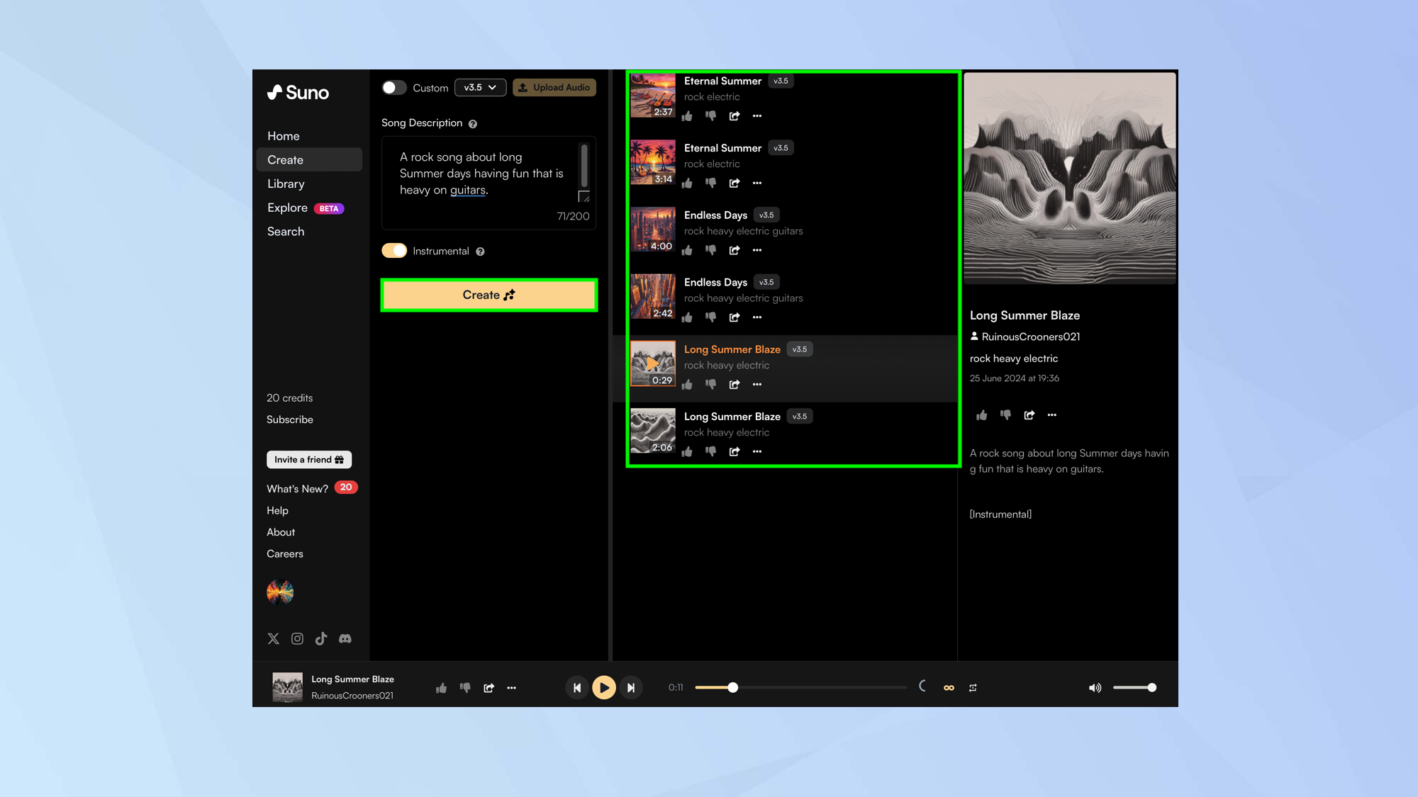This screenshot has width=1418, height=797.
Task: Share the Long Summer Blaze 2:06 track
Action: [735, 451]
